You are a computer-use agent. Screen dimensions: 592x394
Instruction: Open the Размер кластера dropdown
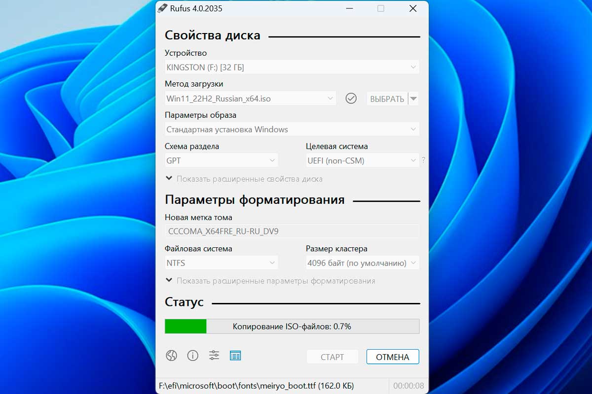point(363,263)
